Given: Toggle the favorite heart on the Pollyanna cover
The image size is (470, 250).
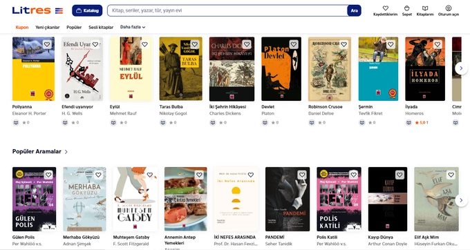Looking at the screenshot, I should tap(47, 44).
